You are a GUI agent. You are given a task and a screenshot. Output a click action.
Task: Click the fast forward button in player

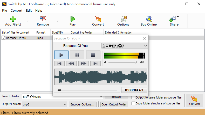click(x=83, y=63)
